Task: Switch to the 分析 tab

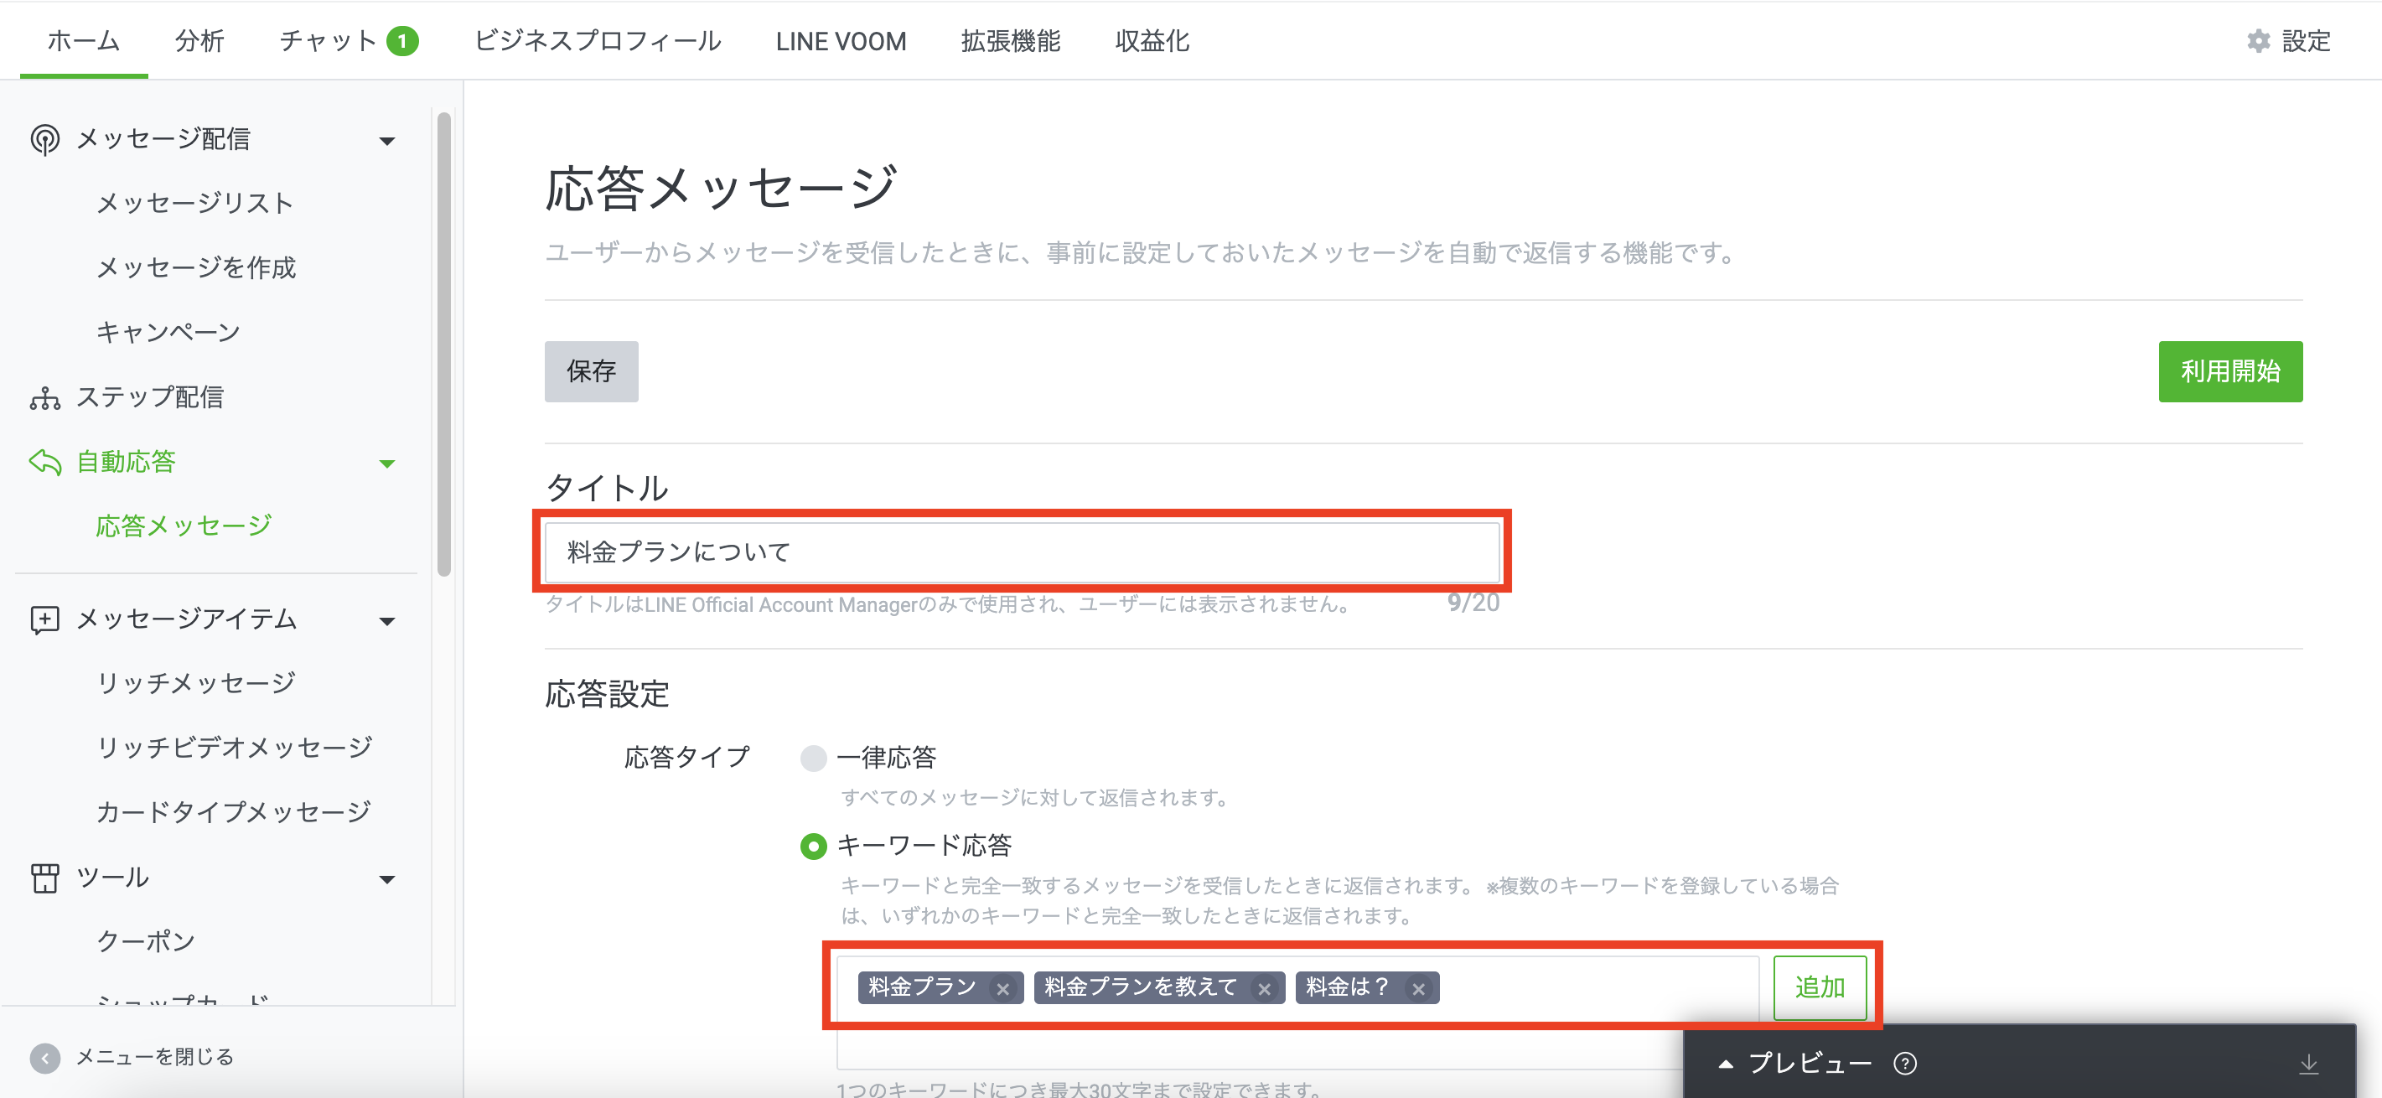Action: [199, 41]
